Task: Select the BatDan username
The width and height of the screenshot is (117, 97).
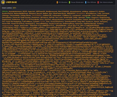Action: (45, 13)
